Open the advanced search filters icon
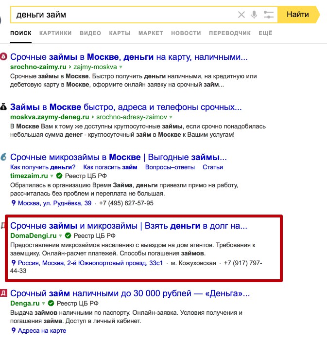 click(269, 15)
